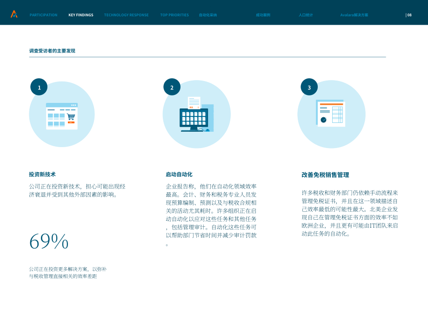The height and width of the screenshot is (331, 428).
Task: Switch to the TOP PRIORITIES tab
Action: coord(174,15)
